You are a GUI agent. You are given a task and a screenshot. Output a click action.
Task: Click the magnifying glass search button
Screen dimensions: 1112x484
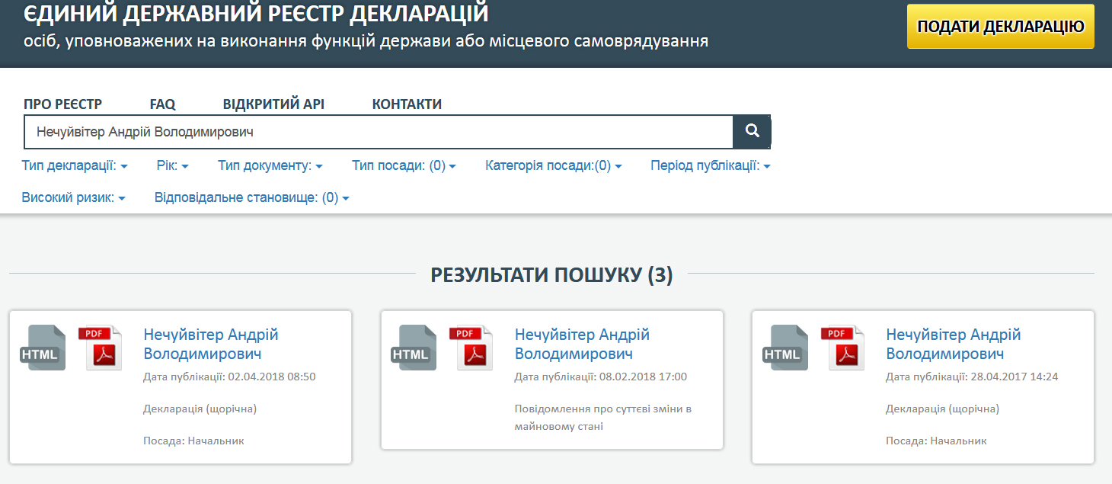click(752, 132)
